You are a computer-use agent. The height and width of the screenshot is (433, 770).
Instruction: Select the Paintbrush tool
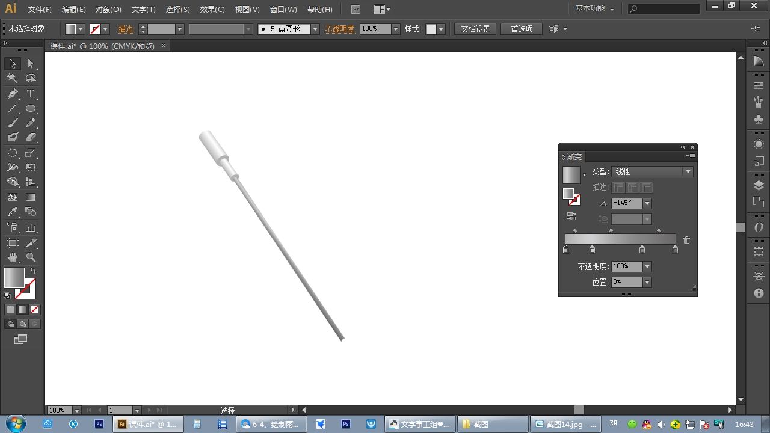click(13, 123)
